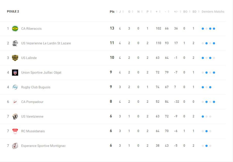
Task: Open CA Riberacois team name link
Action: 31,29
